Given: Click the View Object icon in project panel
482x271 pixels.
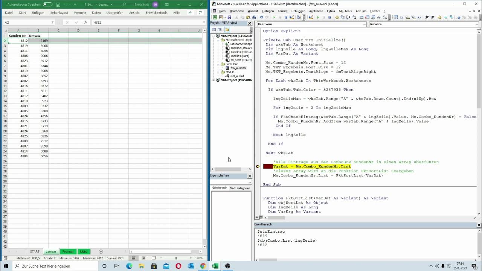Looking at the screenshot, I should pyautogui.click(x=220, y=30).
